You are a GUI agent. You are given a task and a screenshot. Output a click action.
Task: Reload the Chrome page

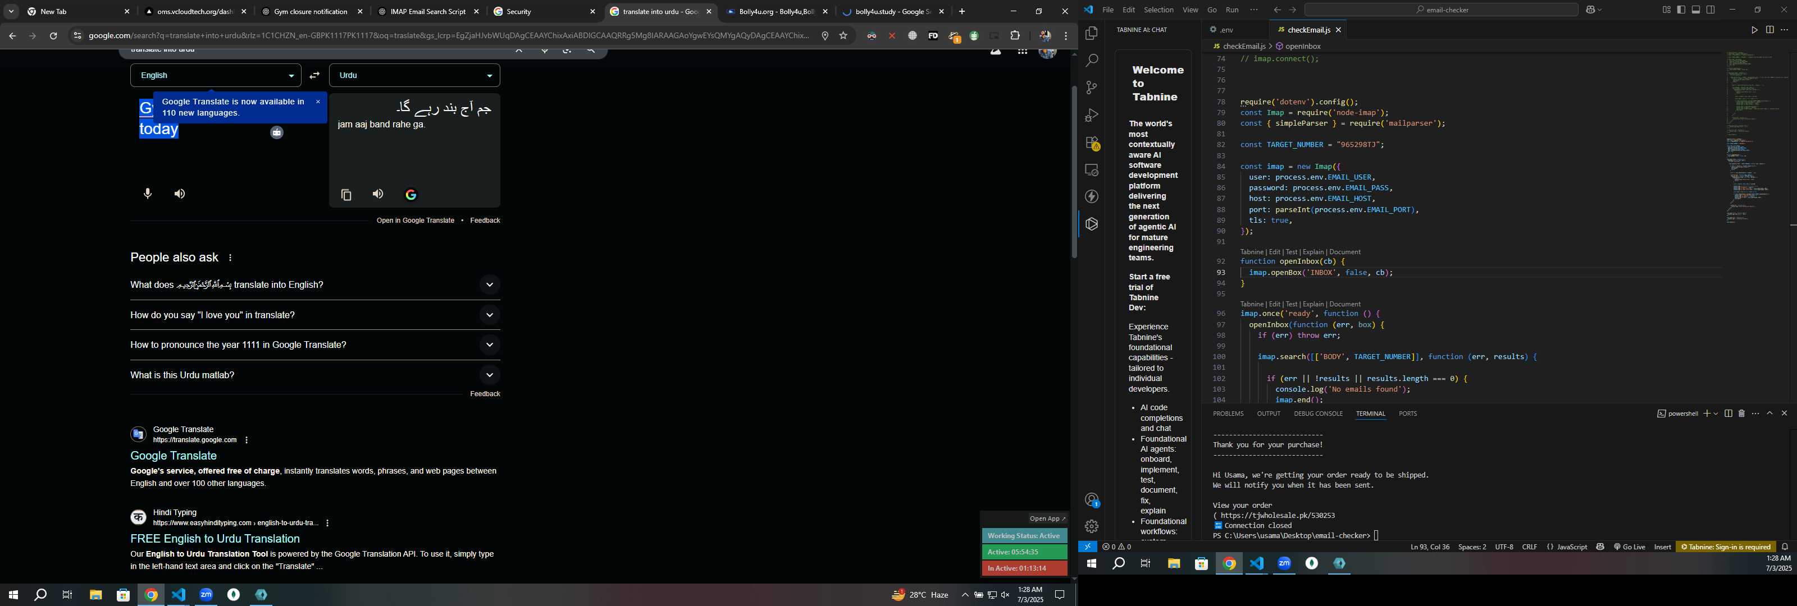coord(53,35)
